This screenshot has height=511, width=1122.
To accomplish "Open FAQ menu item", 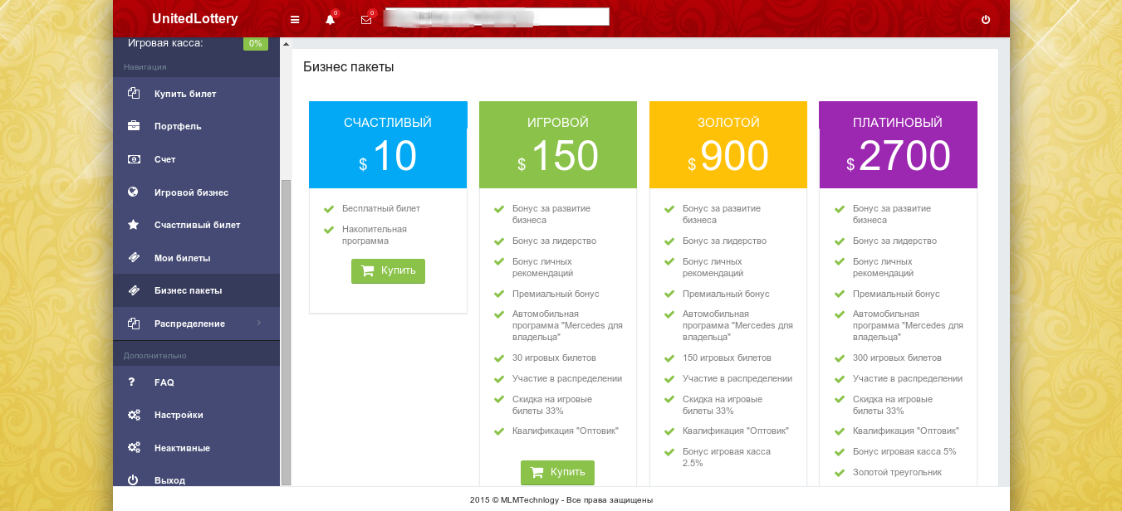I will (x=196, y=382).
